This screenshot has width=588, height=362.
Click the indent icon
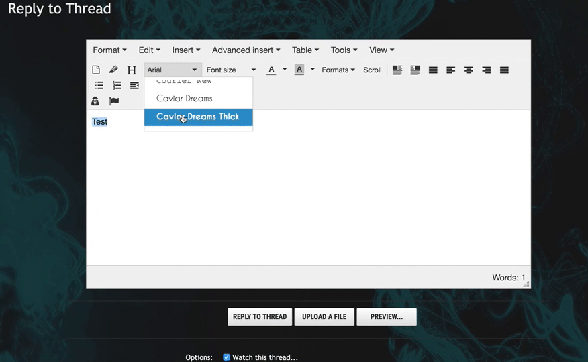pyautogui.click(x=134, y=86)
